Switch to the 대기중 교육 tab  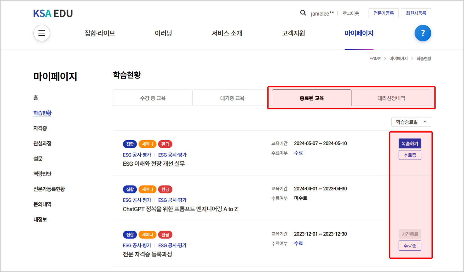tap(232, 98)
